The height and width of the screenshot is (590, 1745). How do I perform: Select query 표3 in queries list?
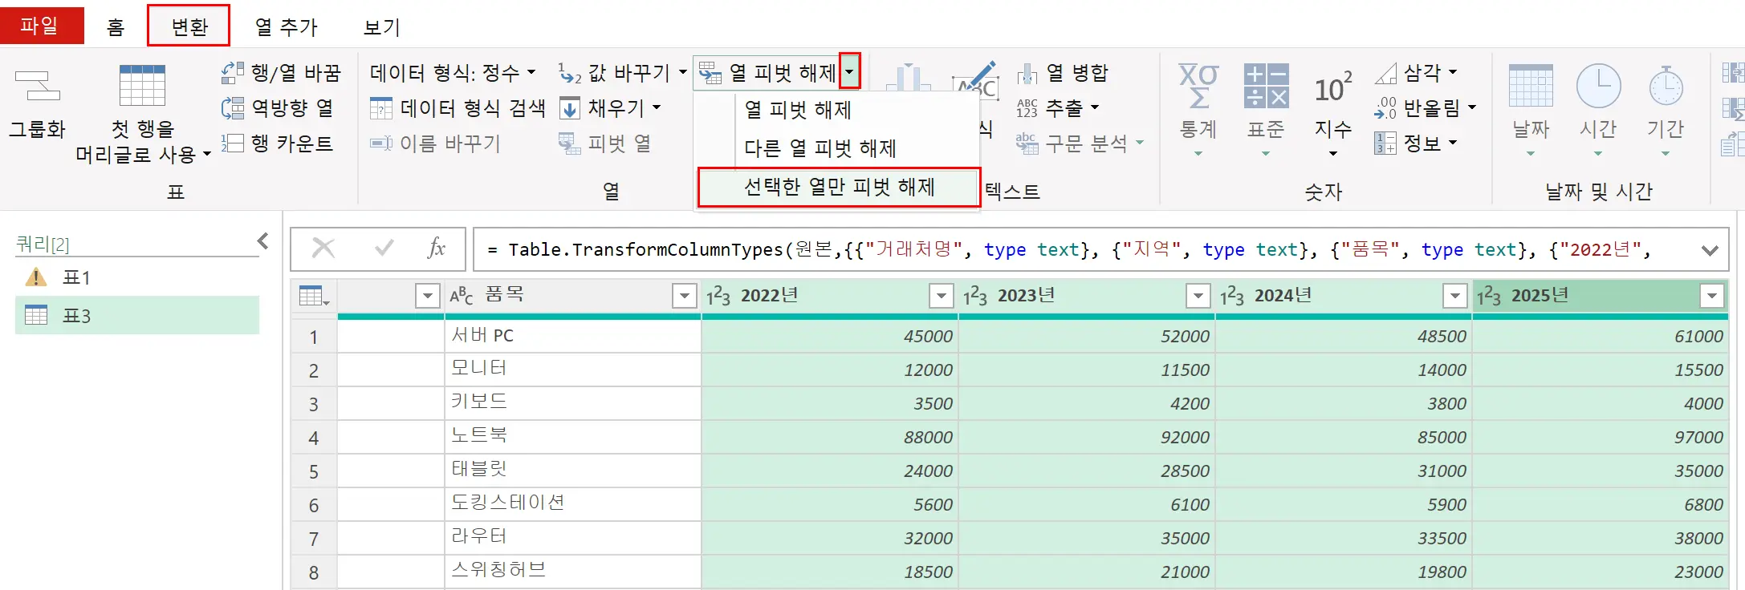click(137, 315)
